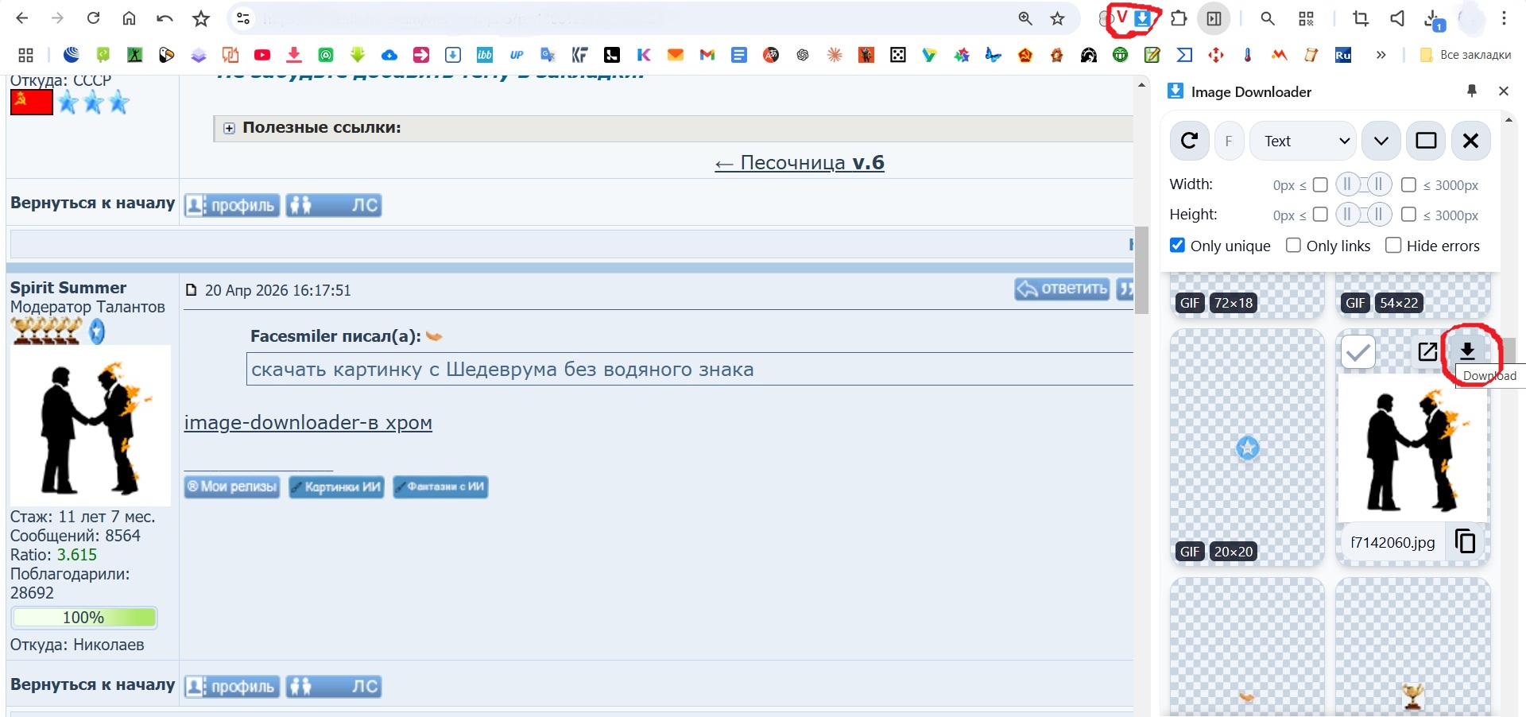The image size is (1526, 717).
Task: Open f7142060.jpg in a new tab
Action: (1427, 351)
